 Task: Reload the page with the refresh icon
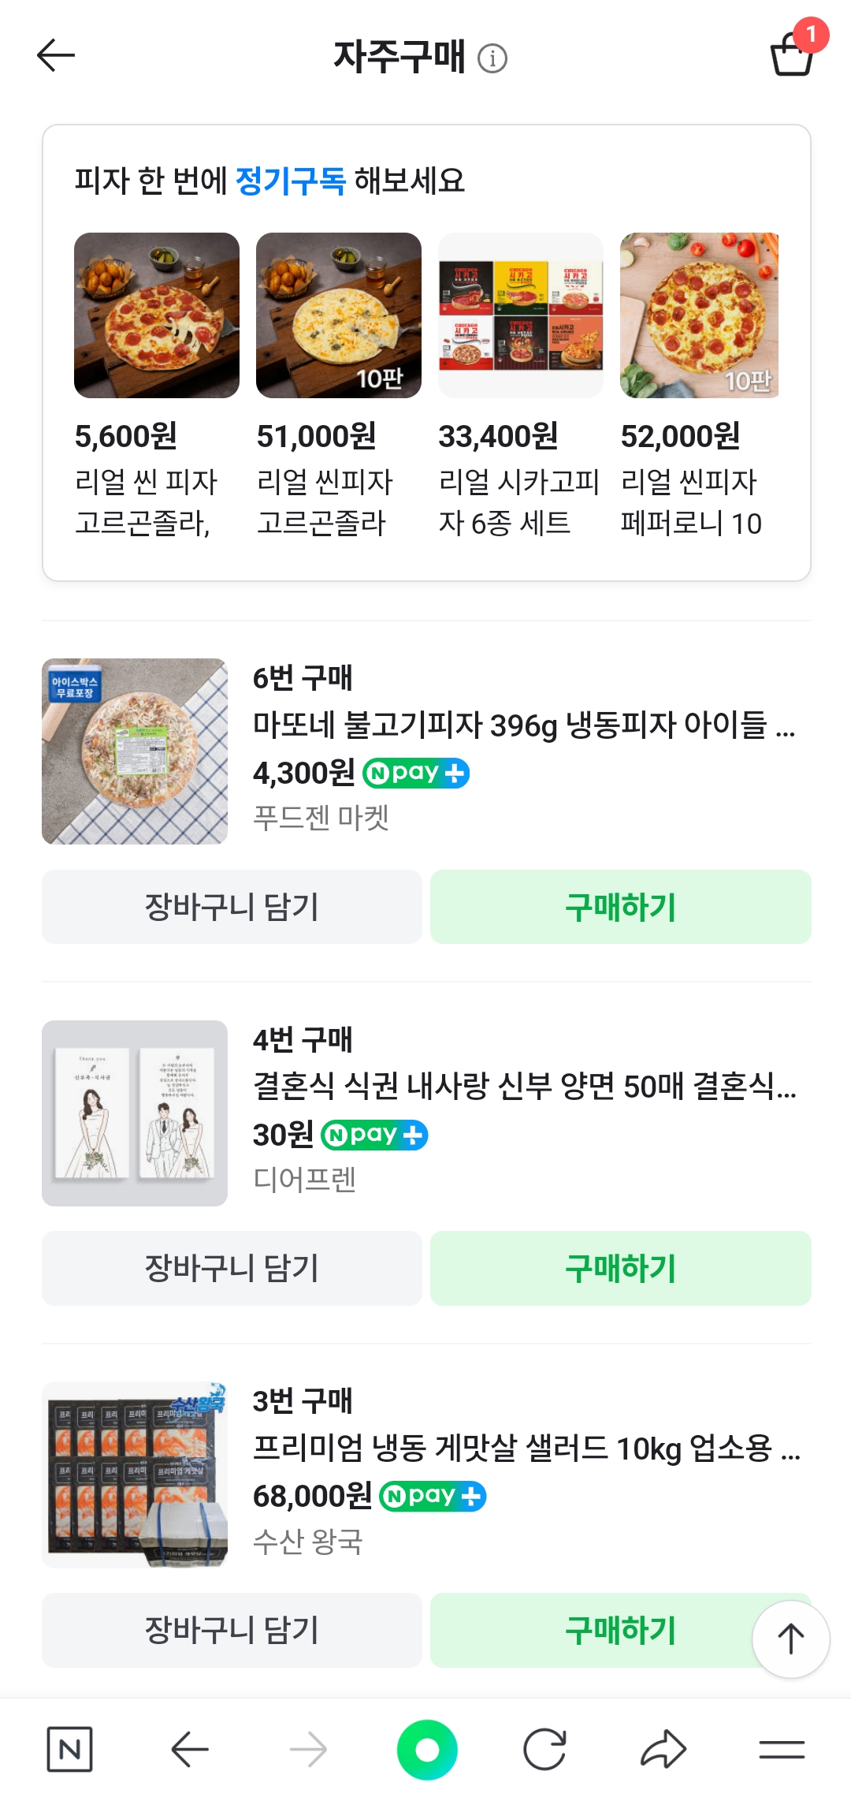544,1749
